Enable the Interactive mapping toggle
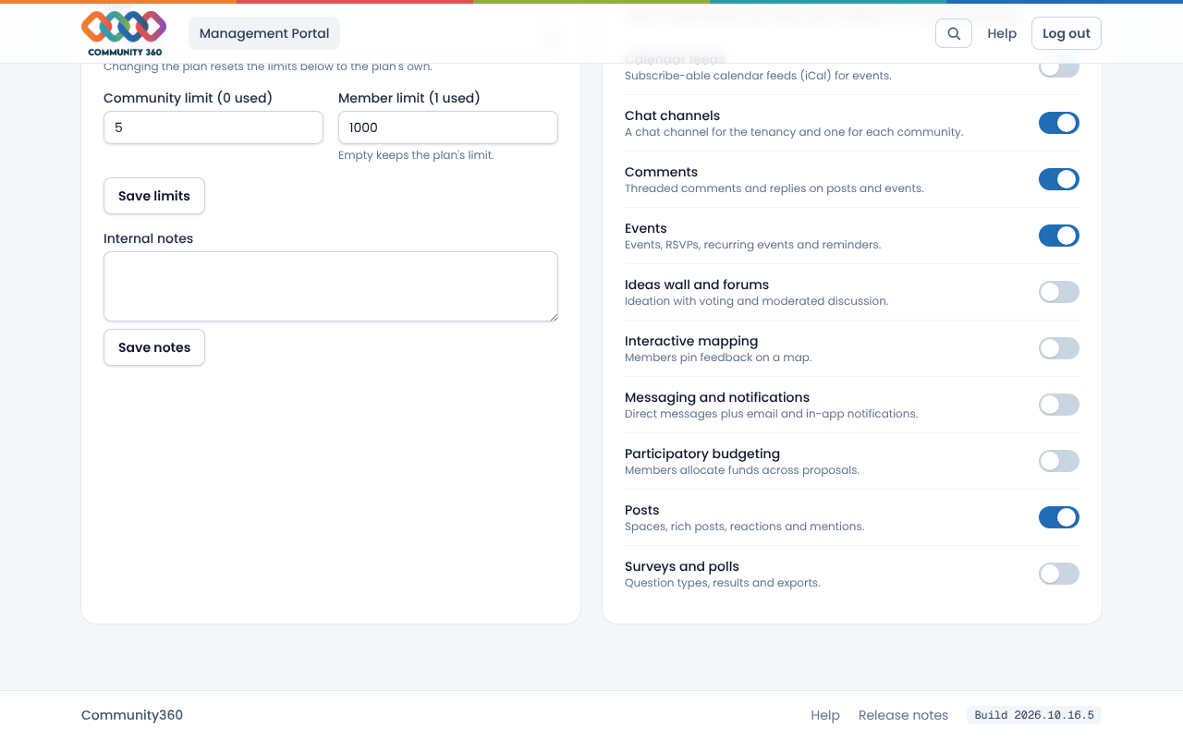 (x=1059, y=348)
